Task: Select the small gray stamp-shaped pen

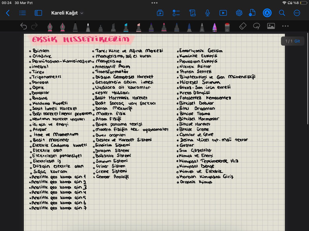Action: pyautogui.click(x=100, y=28)
